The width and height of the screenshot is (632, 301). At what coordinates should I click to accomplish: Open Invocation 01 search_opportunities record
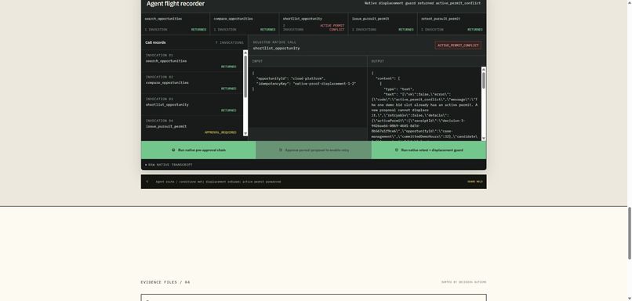coord(191,61)
